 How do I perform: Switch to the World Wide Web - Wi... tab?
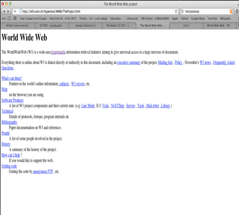[x=219, y=26]
